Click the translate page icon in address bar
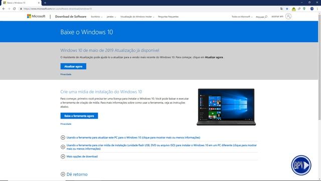This screenshot has height=181, width=321. tap(282, 9)
